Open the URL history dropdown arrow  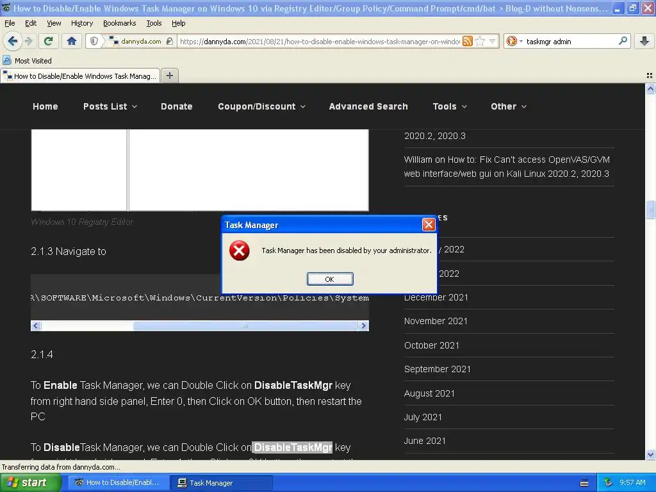(x=493, y=41)
